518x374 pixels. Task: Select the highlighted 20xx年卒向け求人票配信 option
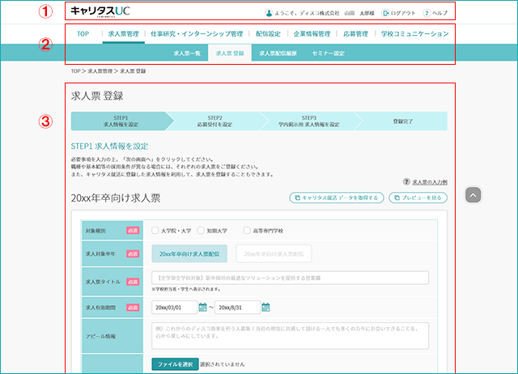[x=189, y=253]
